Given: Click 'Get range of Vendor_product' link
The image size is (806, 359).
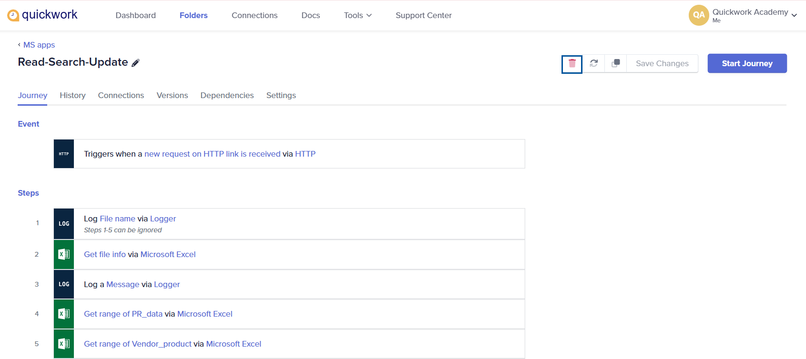Looking at the screenshot, I should [138, 344].
